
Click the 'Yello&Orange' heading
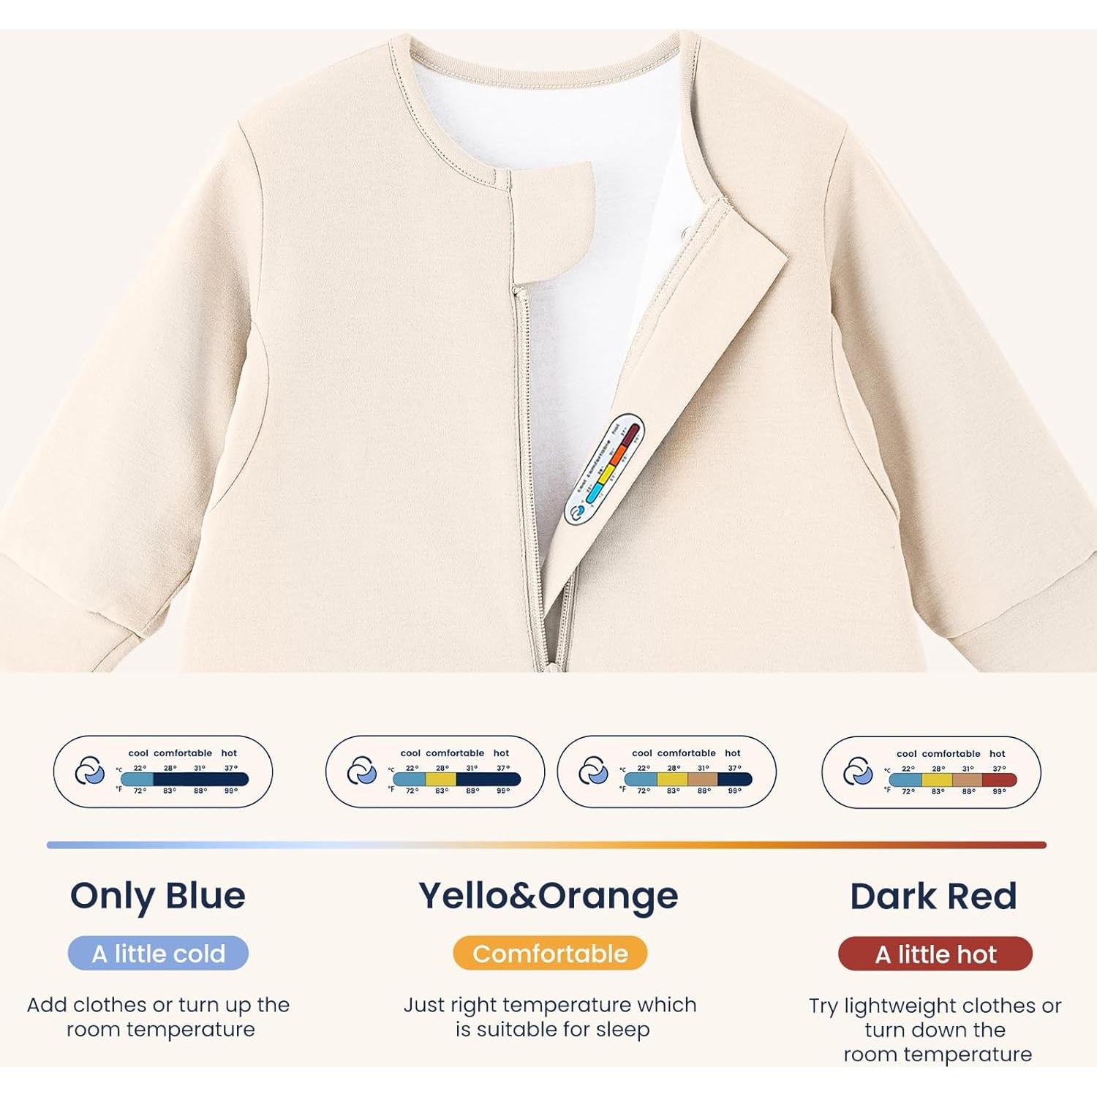pyautogui.click(x=548, y=896)
